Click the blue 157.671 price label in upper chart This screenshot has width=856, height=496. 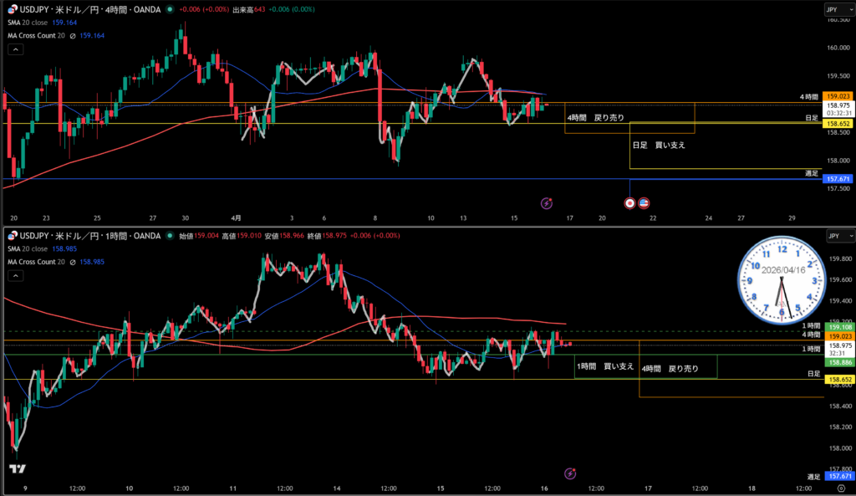click(x=837, y=179)
